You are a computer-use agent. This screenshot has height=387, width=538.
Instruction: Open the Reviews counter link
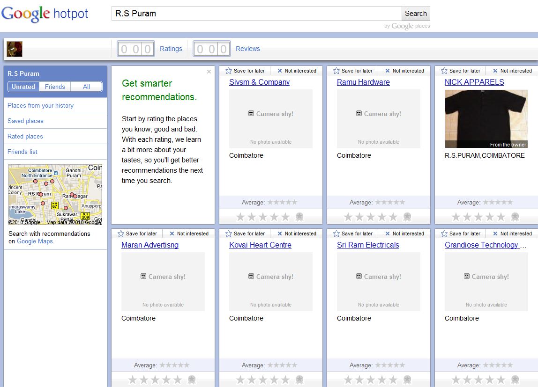pyautogui.click(x=248, y=49)
